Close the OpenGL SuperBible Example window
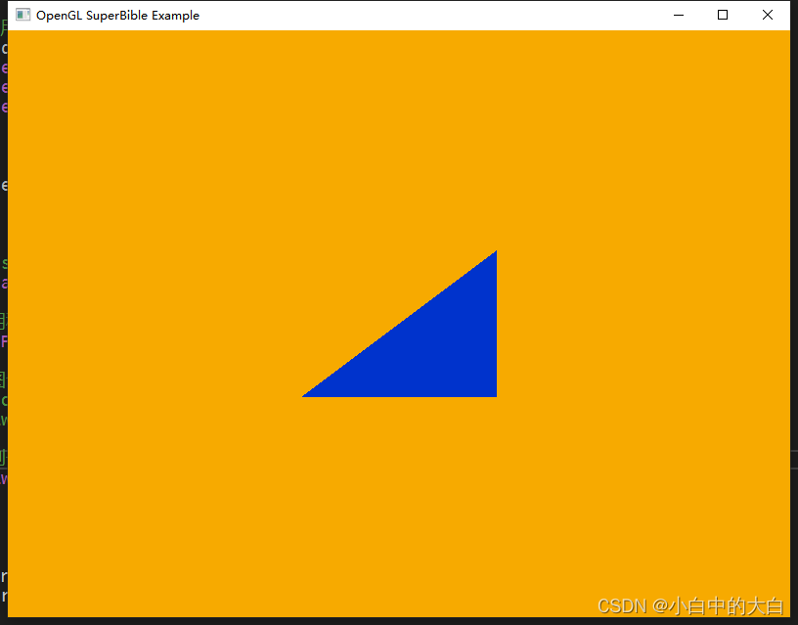Screen dimensions: 798x625 [x=768, y=16]
